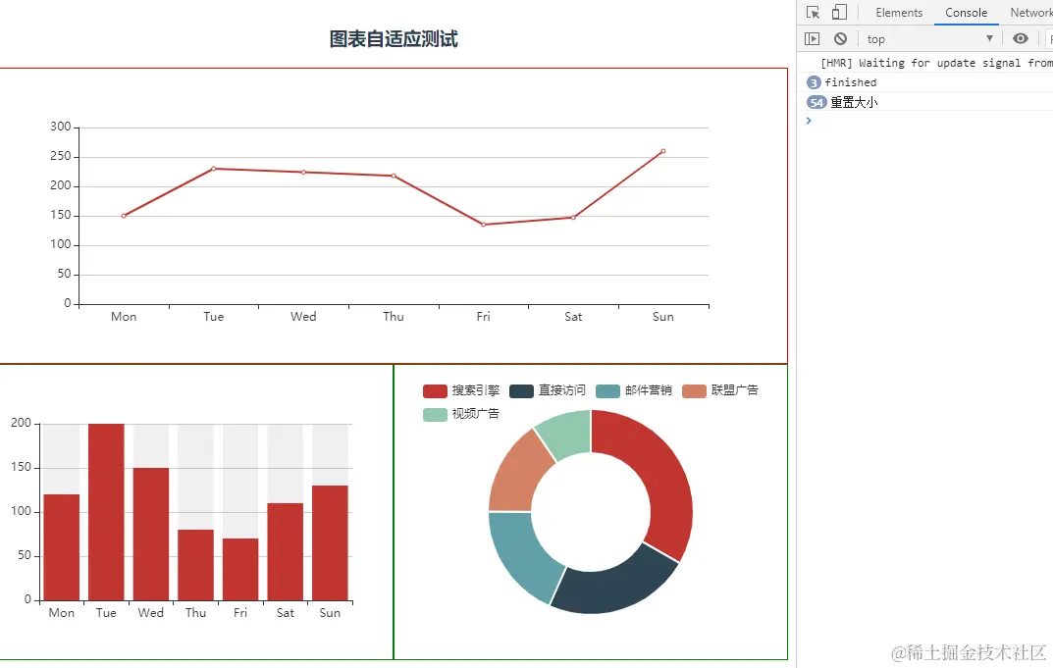Click the Thu data point on line chart

(x=394, y=176)
